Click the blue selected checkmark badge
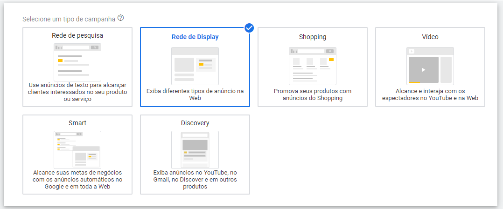Screen dimensions: 503x209 click(x=249, y=28)
